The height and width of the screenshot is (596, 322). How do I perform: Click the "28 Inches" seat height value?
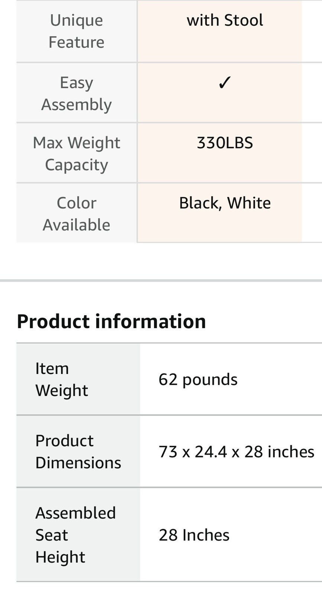[x=194, y=535]
